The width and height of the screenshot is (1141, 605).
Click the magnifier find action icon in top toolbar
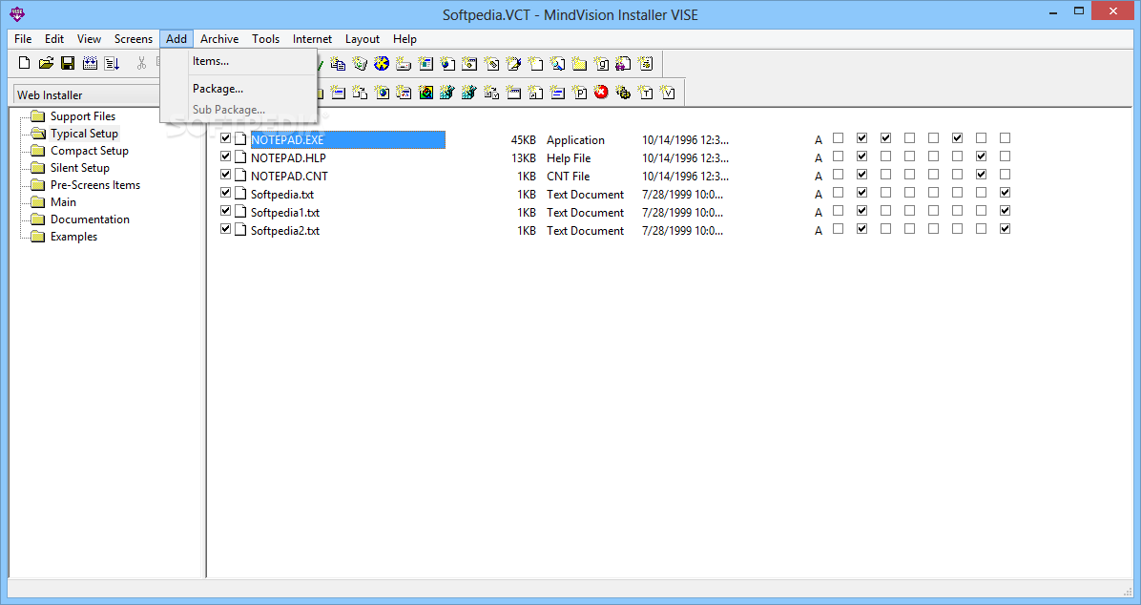pyautogui.click(x=557, y=63)
